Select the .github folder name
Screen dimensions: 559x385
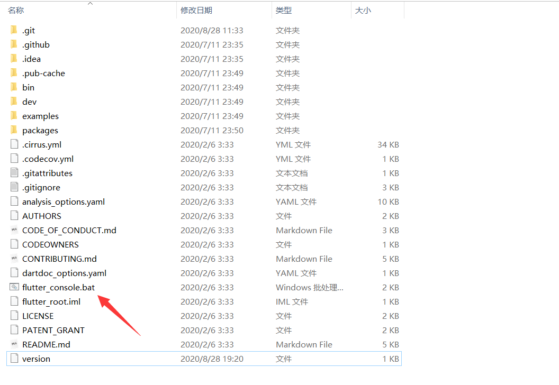point(36,45)
